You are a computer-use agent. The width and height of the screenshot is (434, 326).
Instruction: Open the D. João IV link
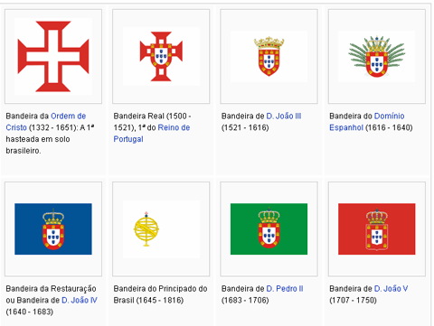tap(80, 300)
